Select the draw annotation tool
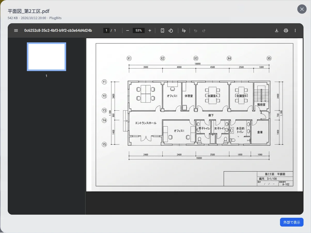This screenshot has height=233, width=311. click(184, 30)
